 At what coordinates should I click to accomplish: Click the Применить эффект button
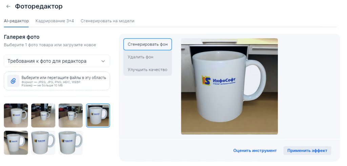(x=307, y=150)
